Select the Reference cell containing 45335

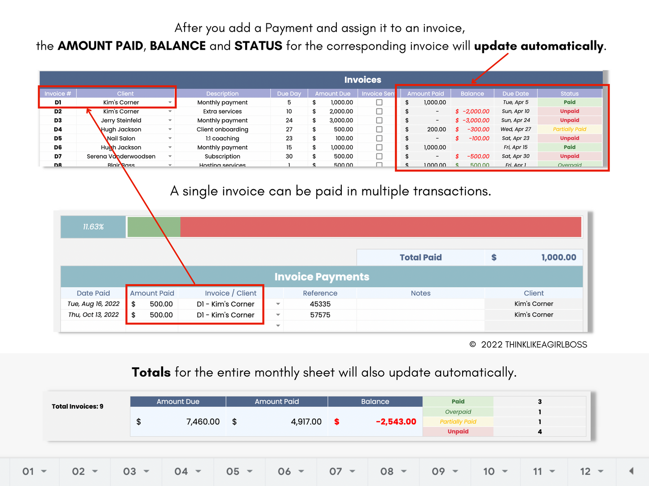coord(320,304)
